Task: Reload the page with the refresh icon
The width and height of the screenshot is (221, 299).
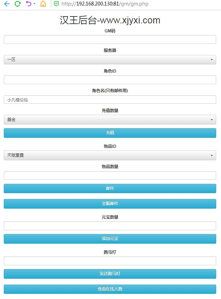Action: point(18,4)
